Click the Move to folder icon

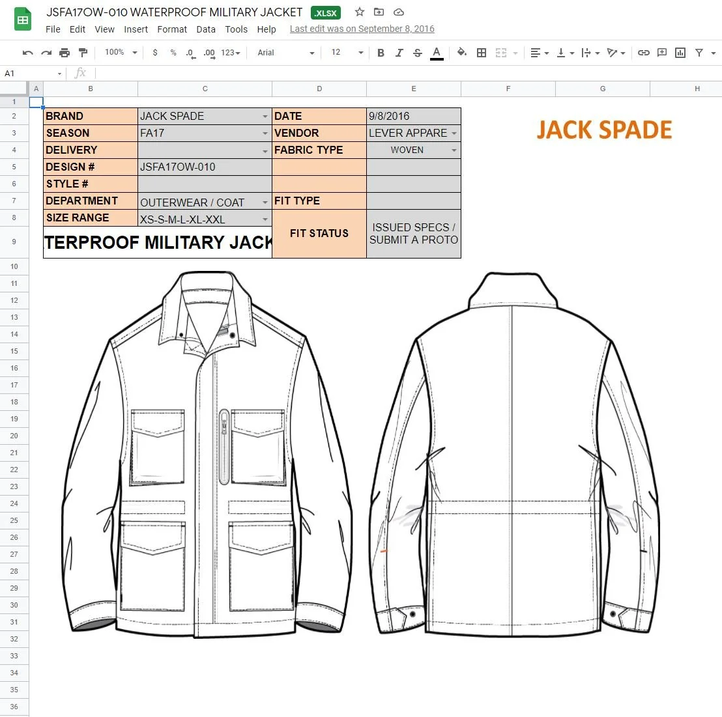tap(379, 12)
